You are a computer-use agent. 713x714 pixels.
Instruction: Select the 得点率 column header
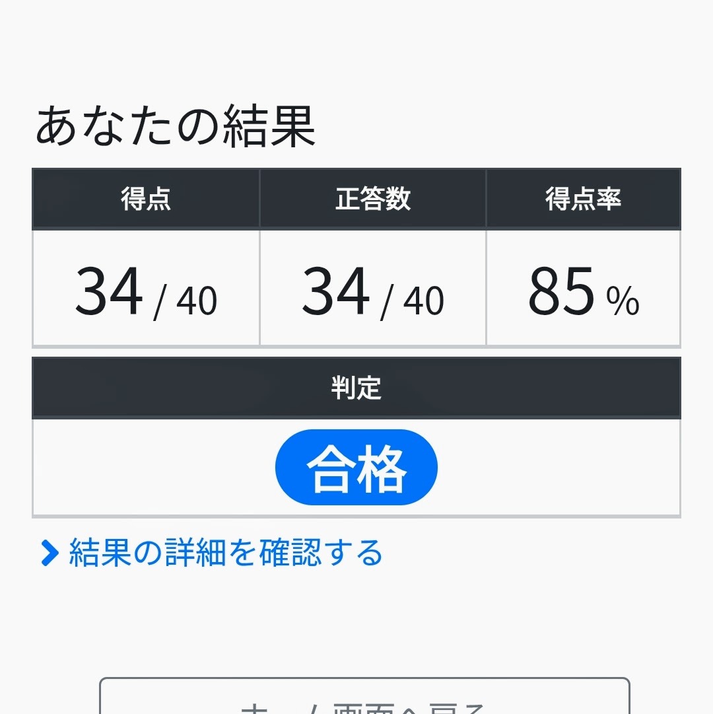click(583, 199)
